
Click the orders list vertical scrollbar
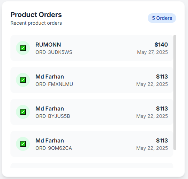click(175, 92)
